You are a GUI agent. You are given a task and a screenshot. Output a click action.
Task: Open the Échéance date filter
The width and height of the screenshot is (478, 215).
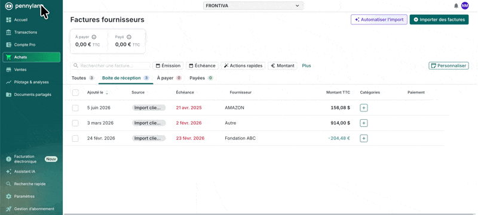pyautogui.click(x=202, y=66)
